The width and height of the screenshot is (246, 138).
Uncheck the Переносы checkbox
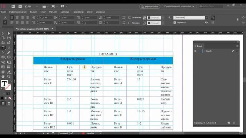[x=175, y=23]
